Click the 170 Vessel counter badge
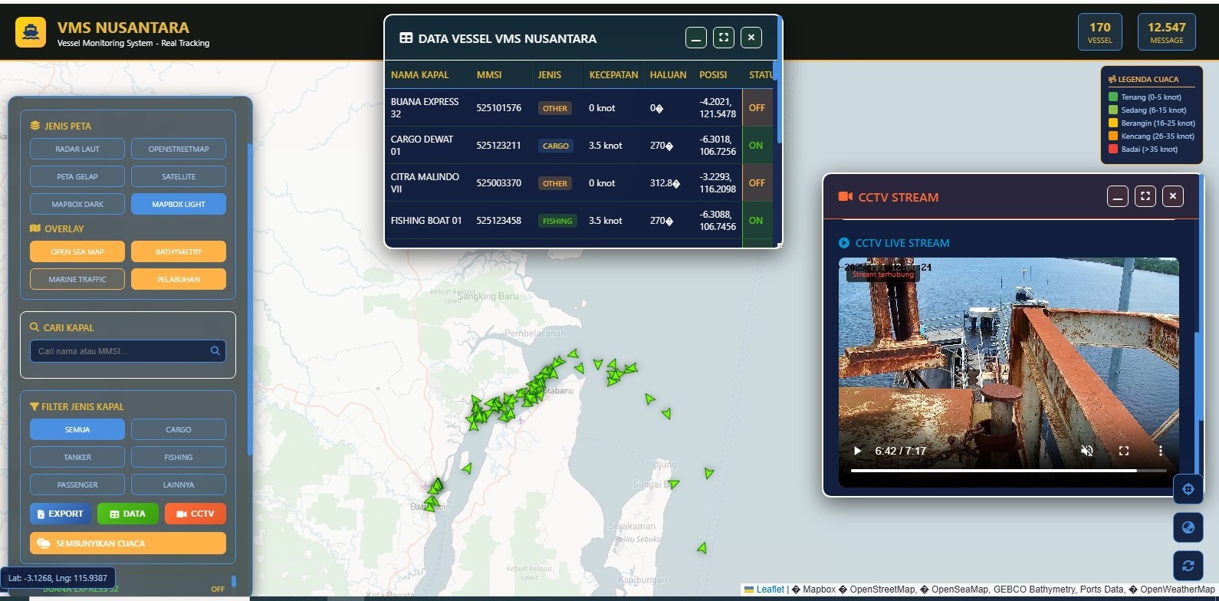The width and height of the screenshot is (1219, 601). (x=1100, y=32)
